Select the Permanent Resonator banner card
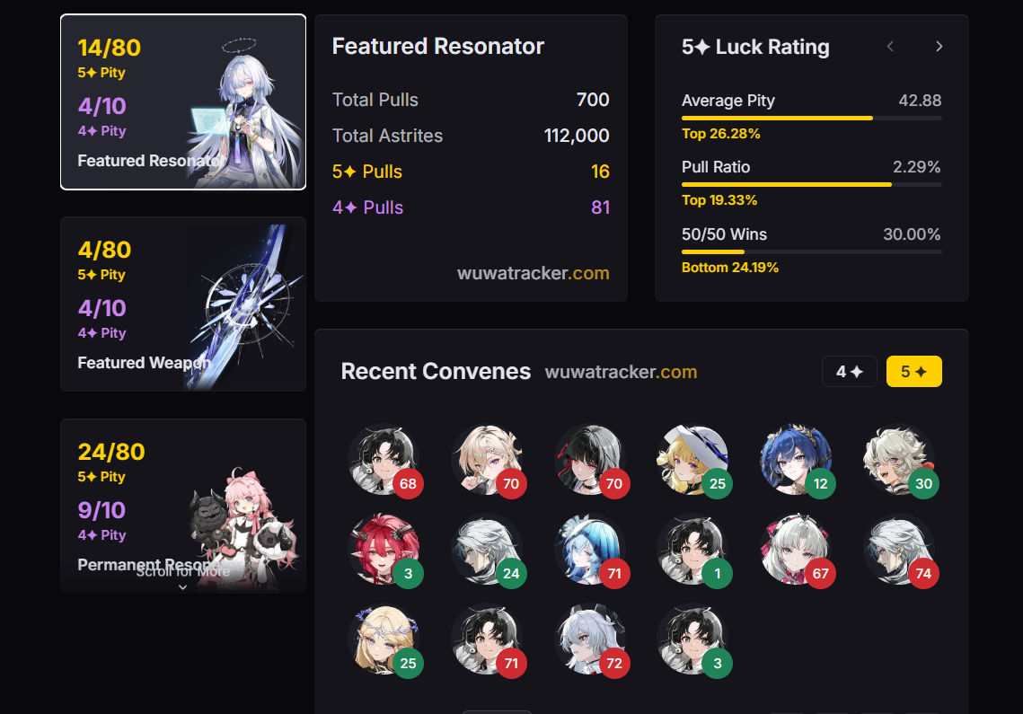Image resolution: width=1023 pixels, height=714 pixels. coord(183,506)
